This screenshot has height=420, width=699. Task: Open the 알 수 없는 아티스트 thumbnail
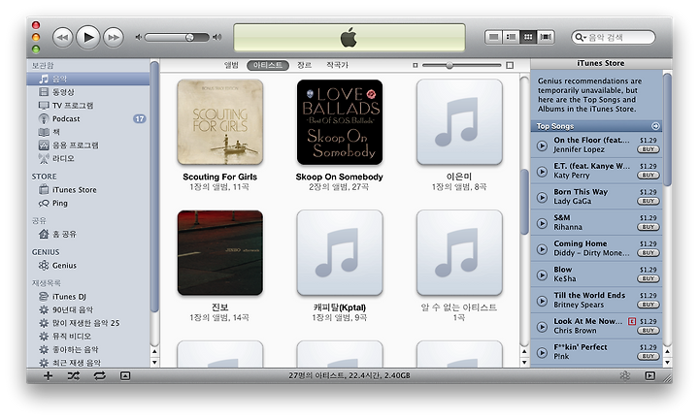[459, 252]
